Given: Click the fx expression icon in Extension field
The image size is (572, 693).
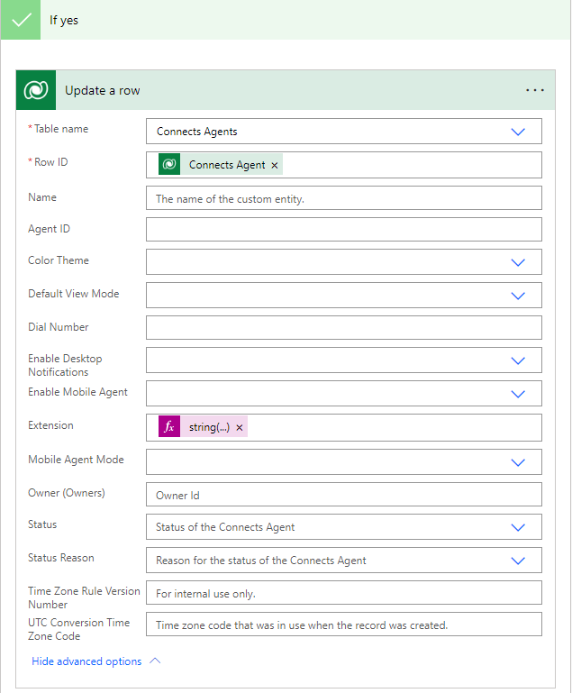Looking at the screenshot, I should coord(169,427).
